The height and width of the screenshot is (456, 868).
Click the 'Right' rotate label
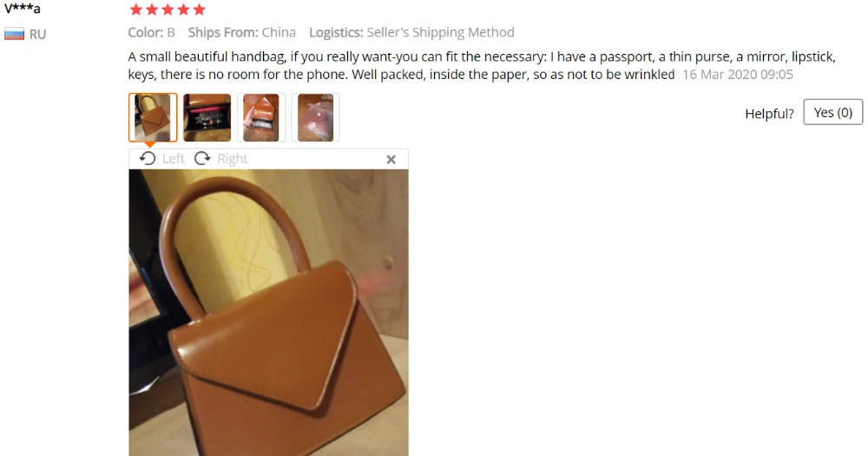tap(233, 159)
